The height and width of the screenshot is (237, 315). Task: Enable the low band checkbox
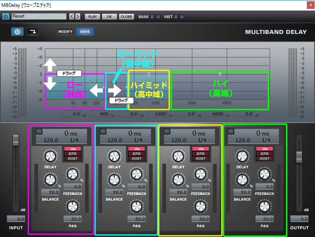click(39, 131)
